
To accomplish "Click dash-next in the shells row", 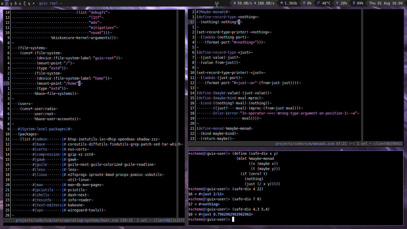I will pos(77,195).
